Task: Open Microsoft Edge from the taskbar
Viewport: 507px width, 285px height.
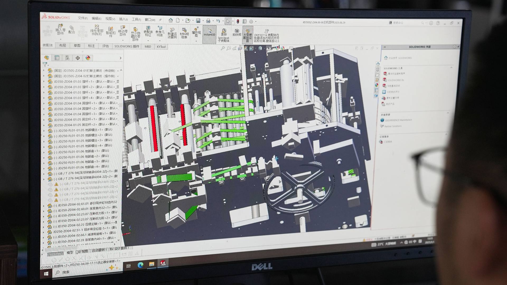Action: (140, 265)
